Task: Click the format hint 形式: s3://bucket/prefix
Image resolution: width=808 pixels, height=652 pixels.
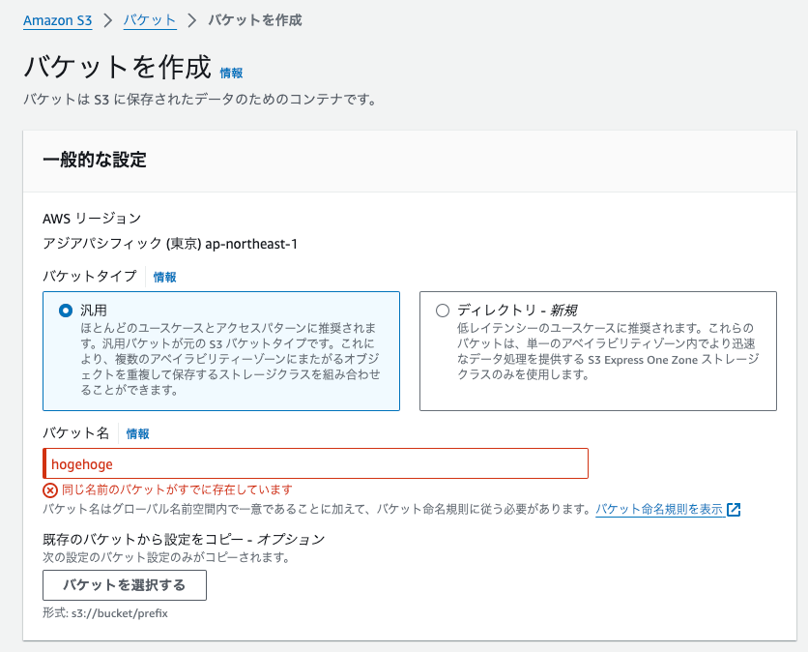Action: pyautogui.click(x=105, y=613)
